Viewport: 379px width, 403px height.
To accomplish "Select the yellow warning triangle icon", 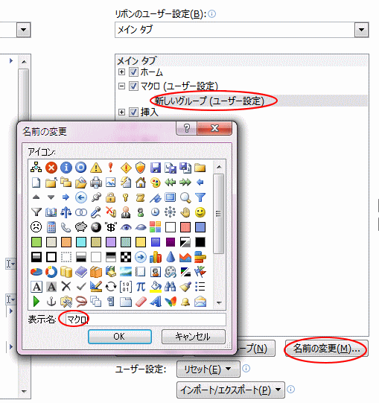I will pos(96,168).
